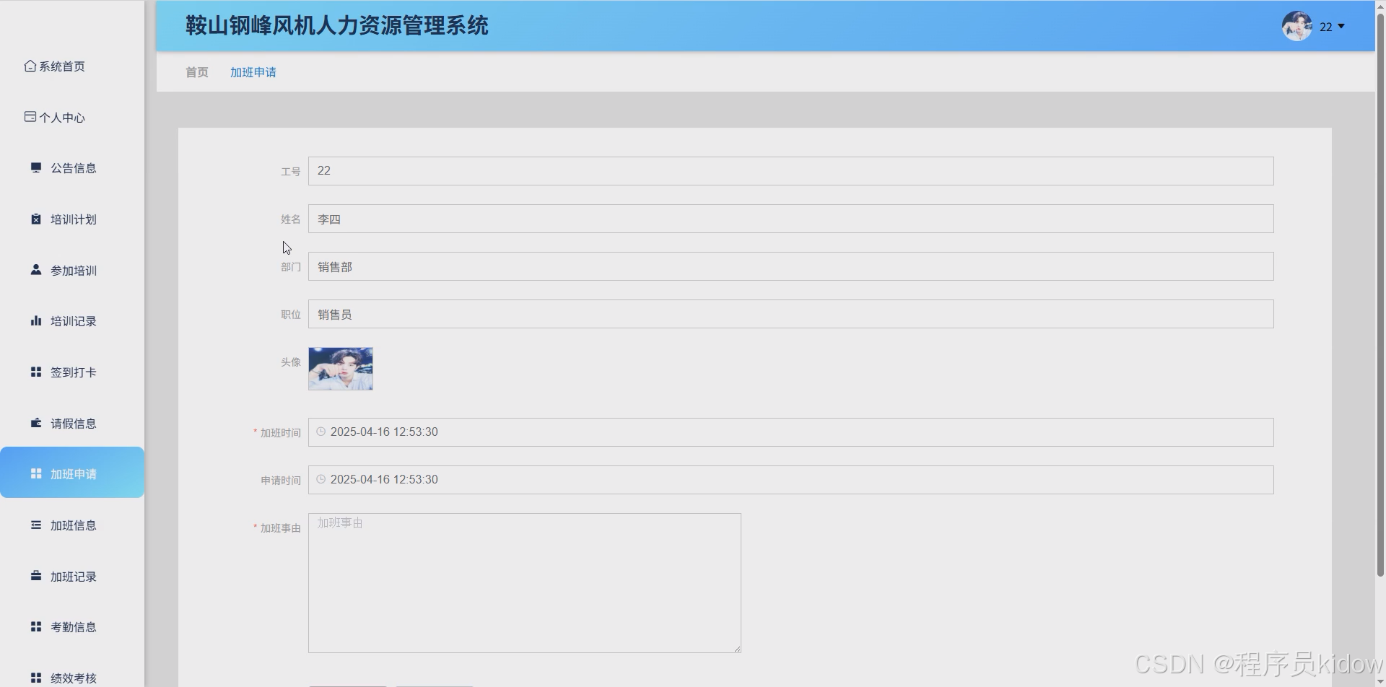Click the required 加班时间 label
Image resolution: width=1386 pixels, height=687 pixels.
point(277,433)
